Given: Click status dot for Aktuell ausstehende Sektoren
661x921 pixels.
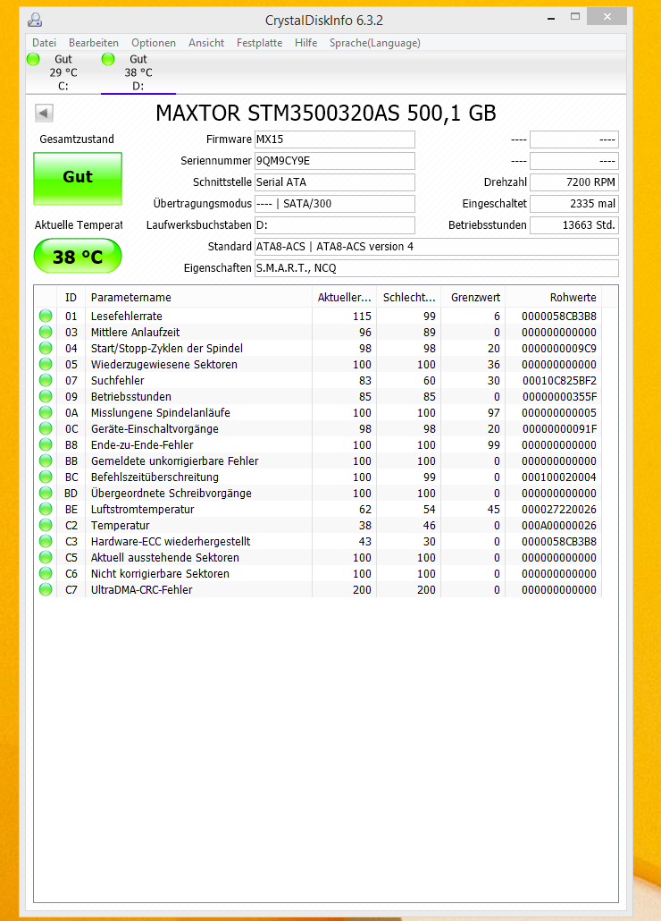Looking at the screenshot, I should click(46, 557).
